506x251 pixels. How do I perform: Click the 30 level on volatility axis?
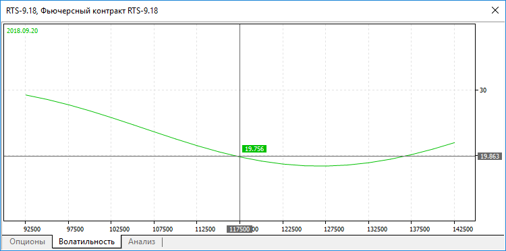click(483, 90)
